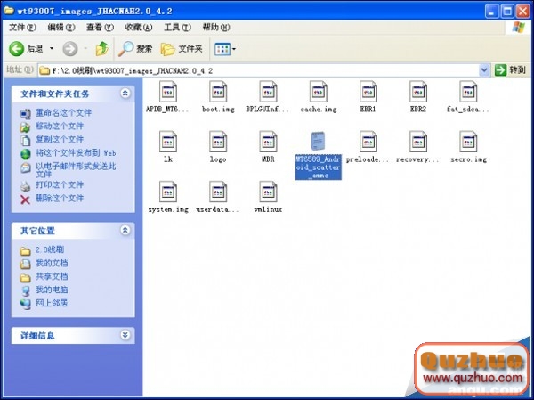This screenshot has width=534, height=400.
Task: Select the logo file
Action: [x=218, y=147]
